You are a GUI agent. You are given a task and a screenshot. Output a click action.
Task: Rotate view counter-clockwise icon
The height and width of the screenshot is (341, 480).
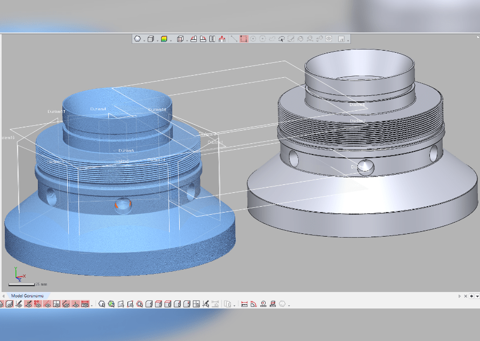194,39
